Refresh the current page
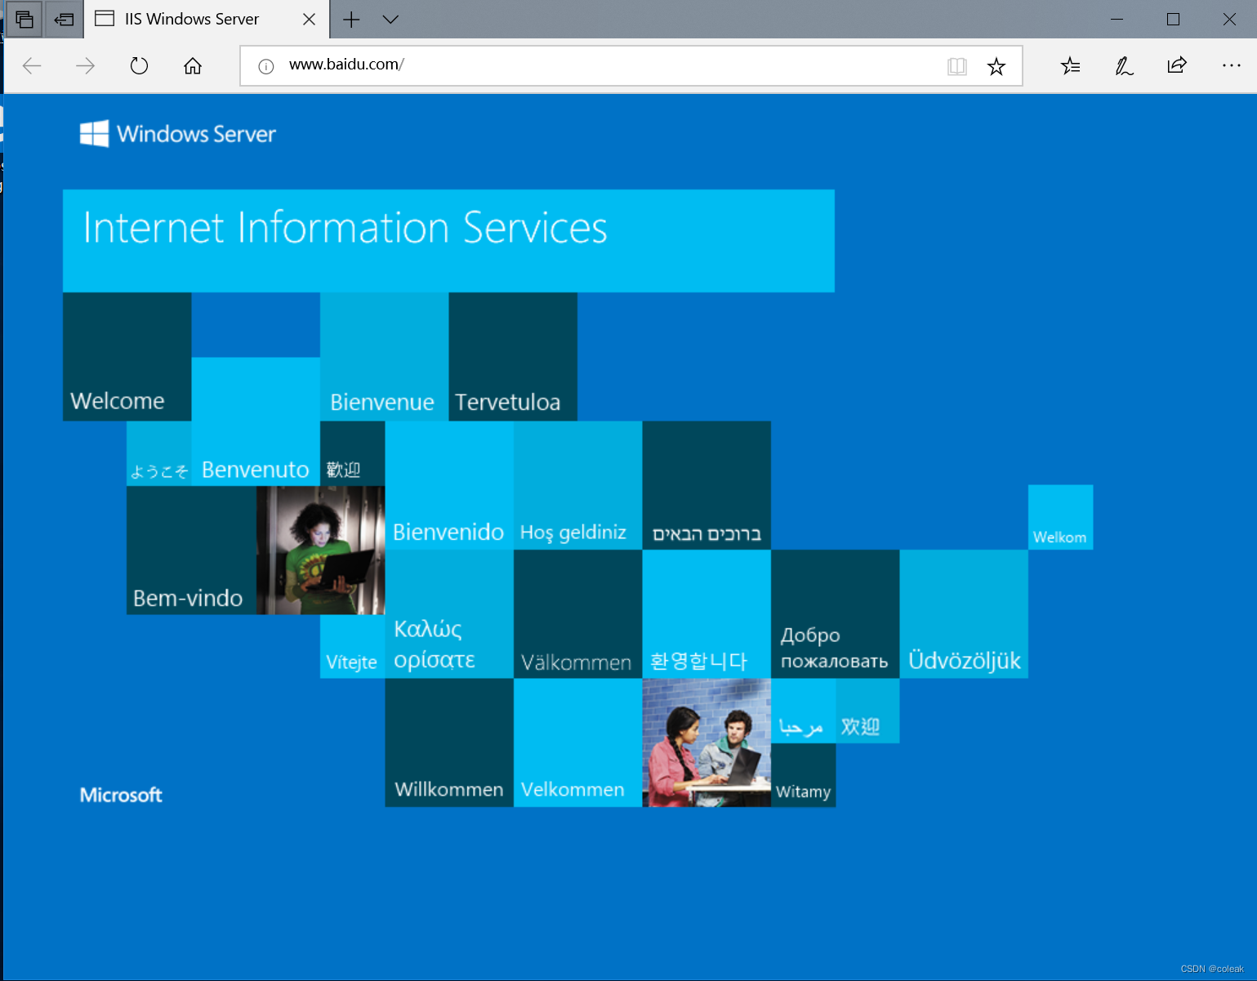The image size is (1257, 981). click(x=139, y=65)
